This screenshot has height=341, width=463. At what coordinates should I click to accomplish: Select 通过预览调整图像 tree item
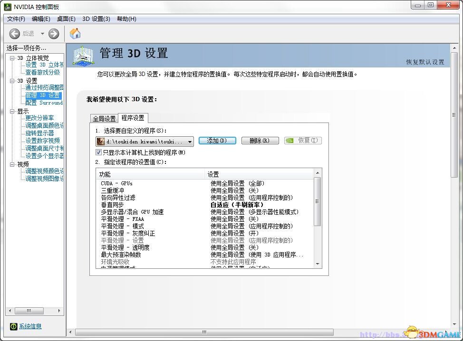(44, 88)
